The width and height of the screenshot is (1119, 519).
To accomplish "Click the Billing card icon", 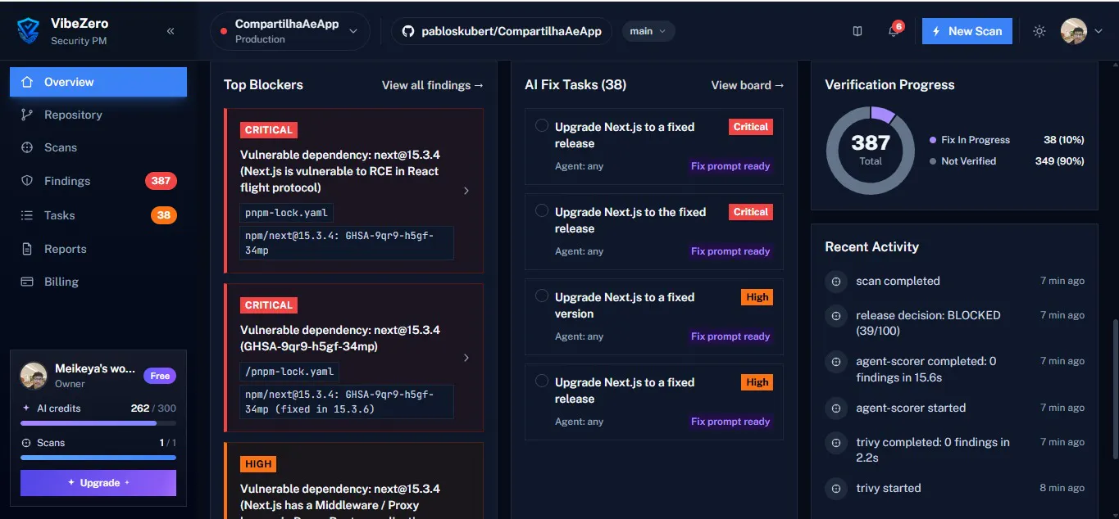I will pos(27,282).
